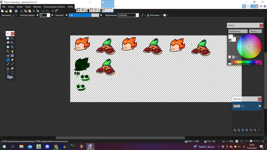Click the Redo arrow icon
The width and height of the screenshot is (267, 150).
coord(47,11)
